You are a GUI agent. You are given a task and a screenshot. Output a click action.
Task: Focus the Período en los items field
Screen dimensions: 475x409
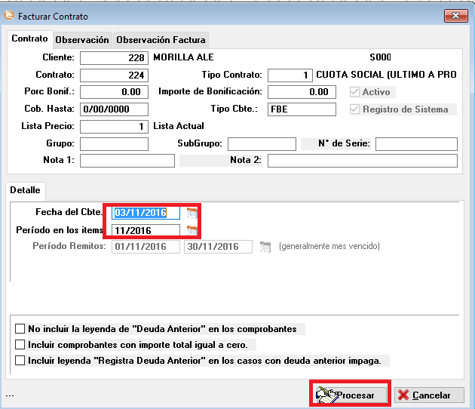(x=146, y=230)
